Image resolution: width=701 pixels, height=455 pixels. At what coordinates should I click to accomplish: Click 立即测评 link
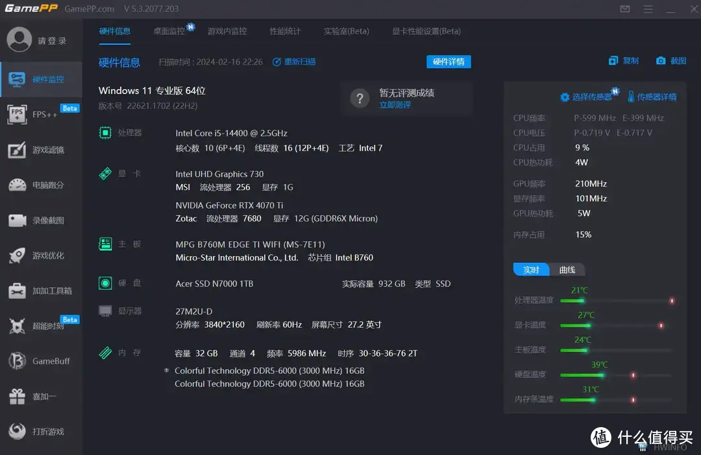[x=395, y=105]
